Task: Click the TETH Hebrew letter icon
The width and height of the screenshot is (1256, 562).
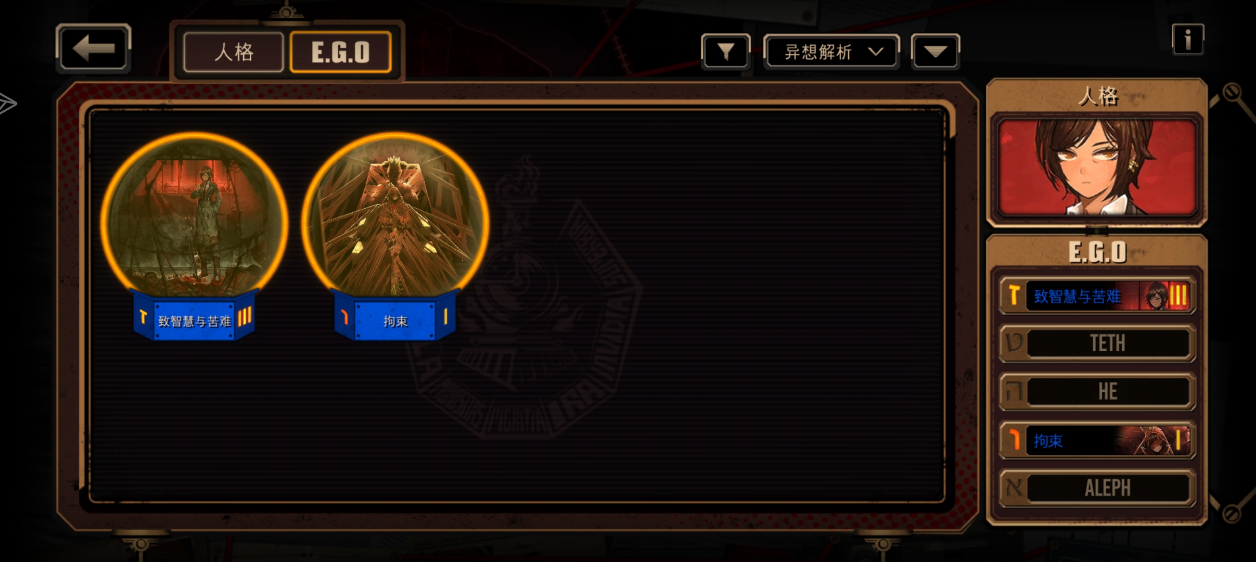Action: (x=1014, y=343)
